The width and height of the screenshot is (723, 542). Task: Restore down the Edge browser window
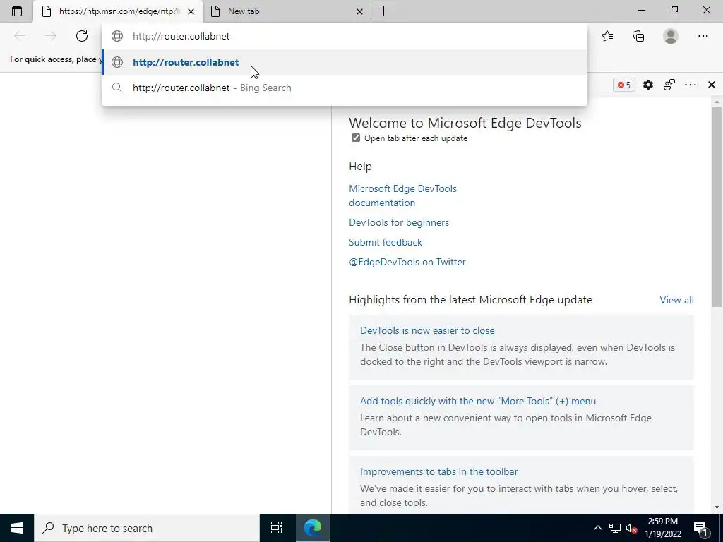pyautogui.click(x=674, y=10)
